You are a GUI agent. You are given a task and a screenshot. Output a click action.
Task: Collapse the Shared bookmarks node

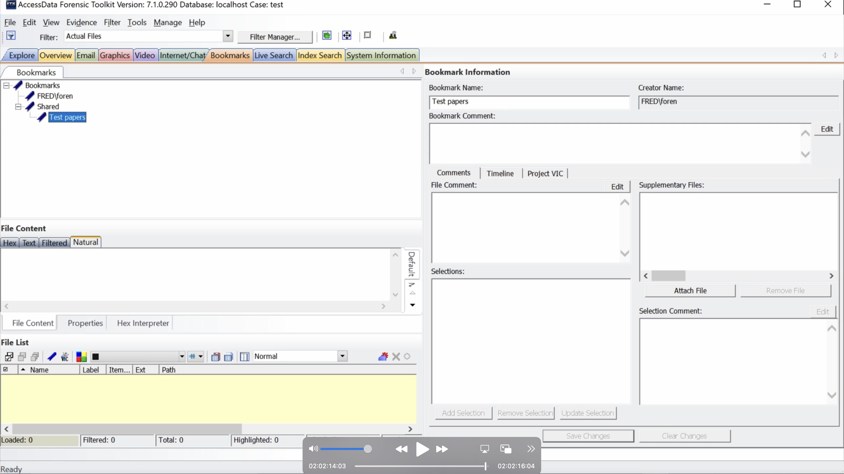point(18,107)
